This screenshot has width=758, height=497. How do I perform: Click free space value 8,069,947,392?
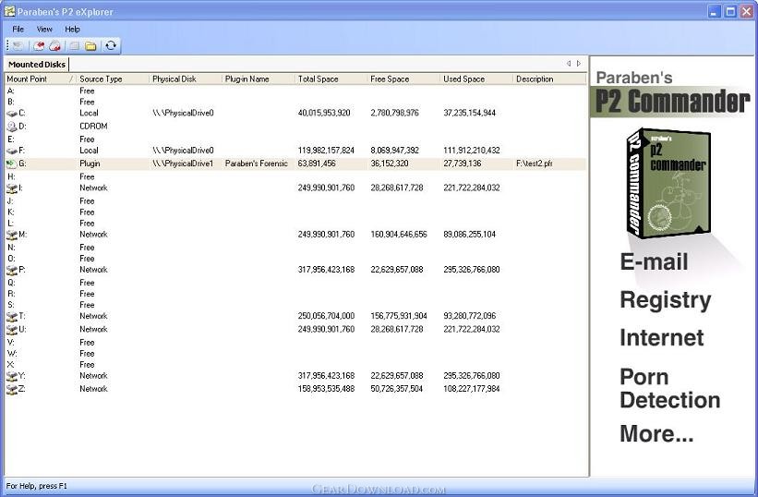(x=394, y=151)
